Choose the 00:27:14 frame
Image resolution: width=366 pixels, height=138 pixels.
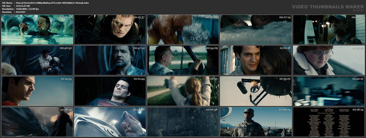tap(256, 30)
